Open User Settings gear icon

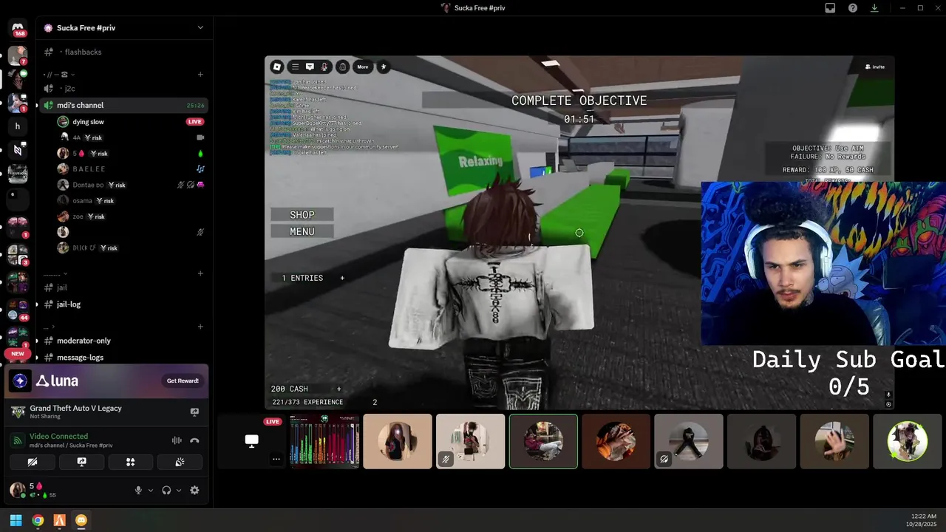[x=194, y=490]
